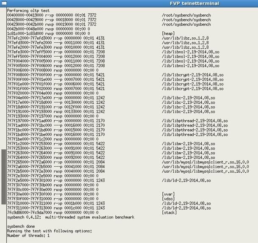Viewport: 258px width, 243px height.
Task: Select the address range 7f7f307000-7f7f30b000
Action: point(30,185)
